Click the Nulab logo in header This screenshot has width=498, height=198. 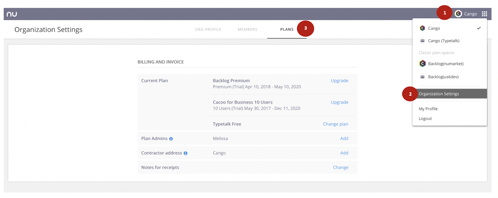(12, 14)
